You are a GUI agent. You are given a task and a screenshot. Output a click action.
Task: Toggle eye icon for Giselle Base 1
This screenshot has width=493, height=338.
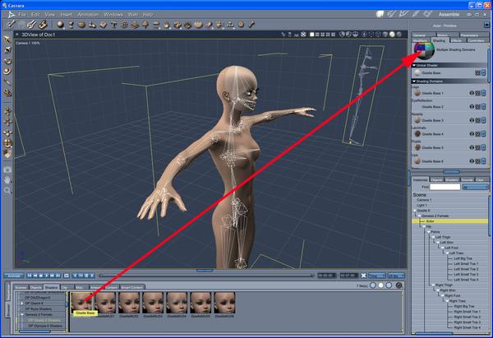coord(472,93)
